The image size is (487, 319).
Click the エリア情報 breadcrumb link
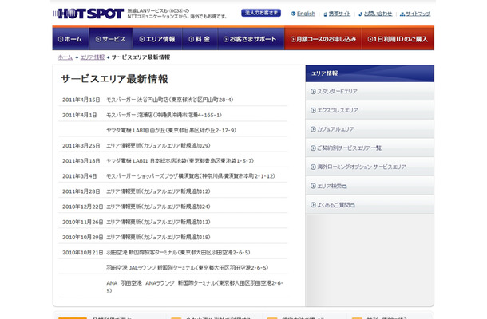click(x=93, y=57)
